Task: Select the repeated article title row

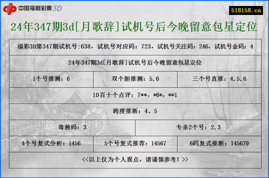Action: point(134,63)
